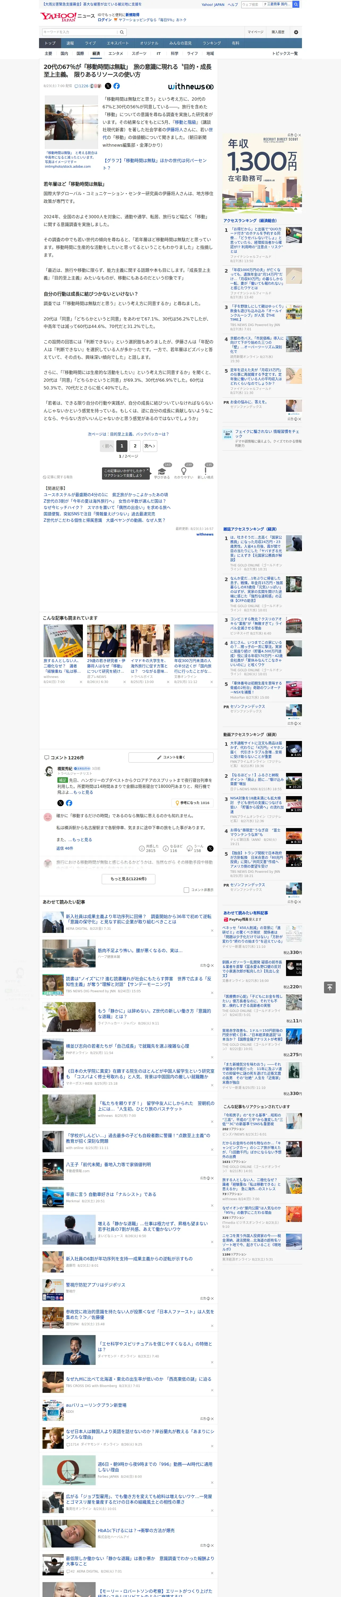Click the ログイン link
The height and width of the screenshot is (1597, 341).
[x=105, y=20]
